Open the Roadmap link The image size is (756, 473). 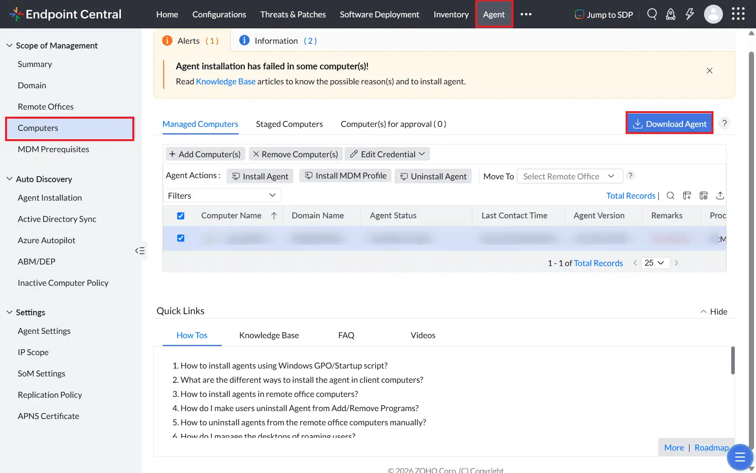pyautogui.click(x=712, y=448)
